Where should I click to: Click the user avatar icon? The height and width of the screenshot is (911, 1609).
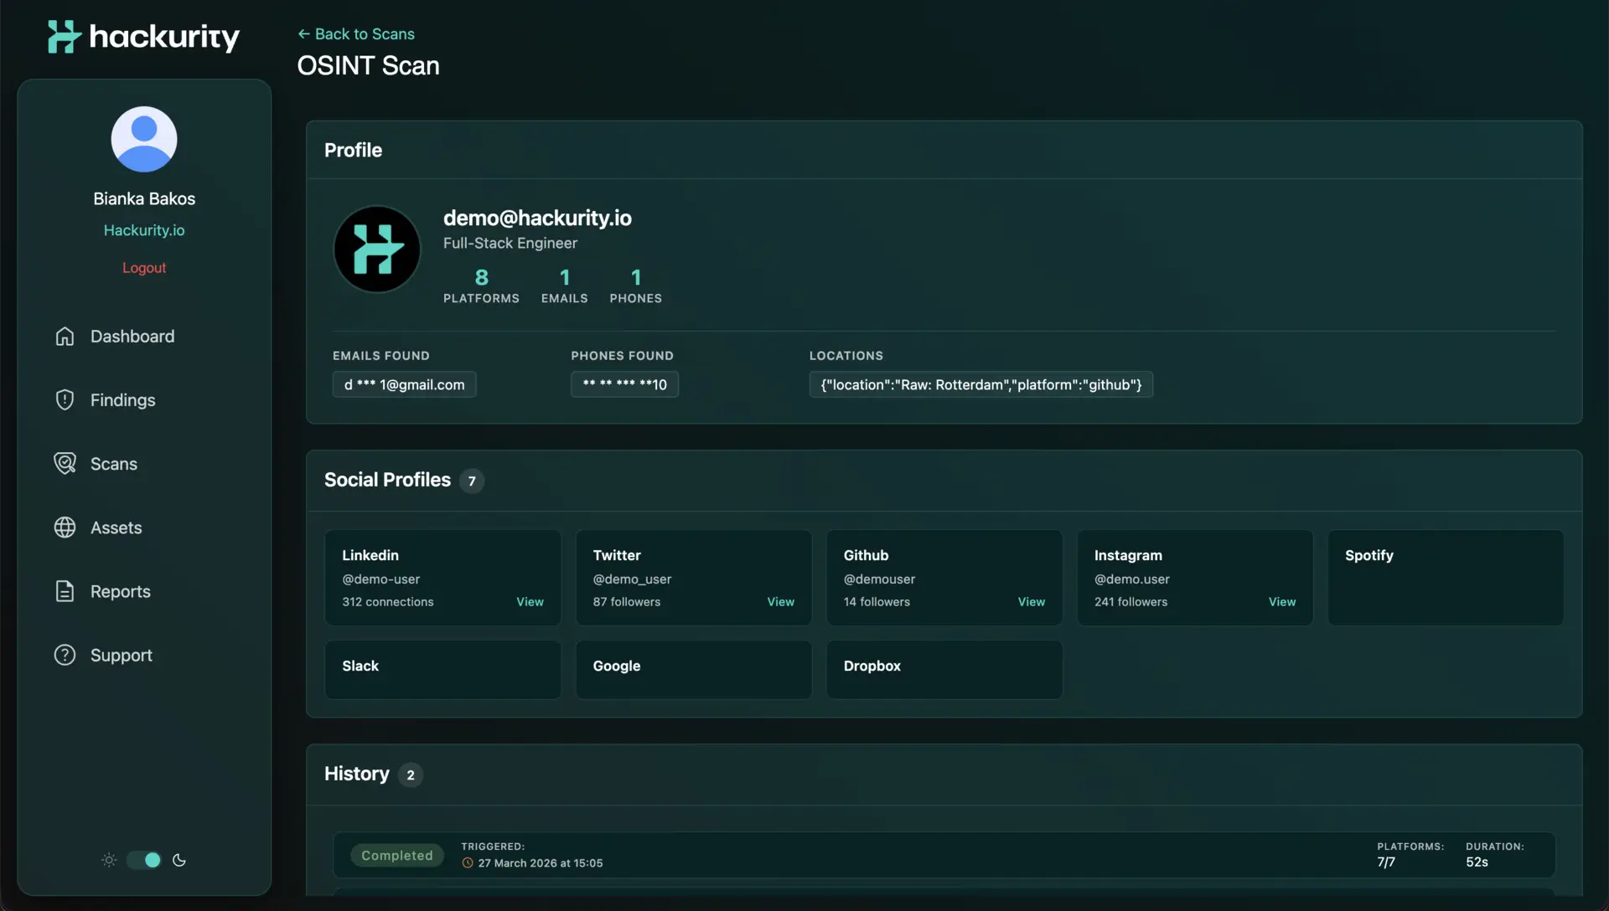click(x=144, y=139)
